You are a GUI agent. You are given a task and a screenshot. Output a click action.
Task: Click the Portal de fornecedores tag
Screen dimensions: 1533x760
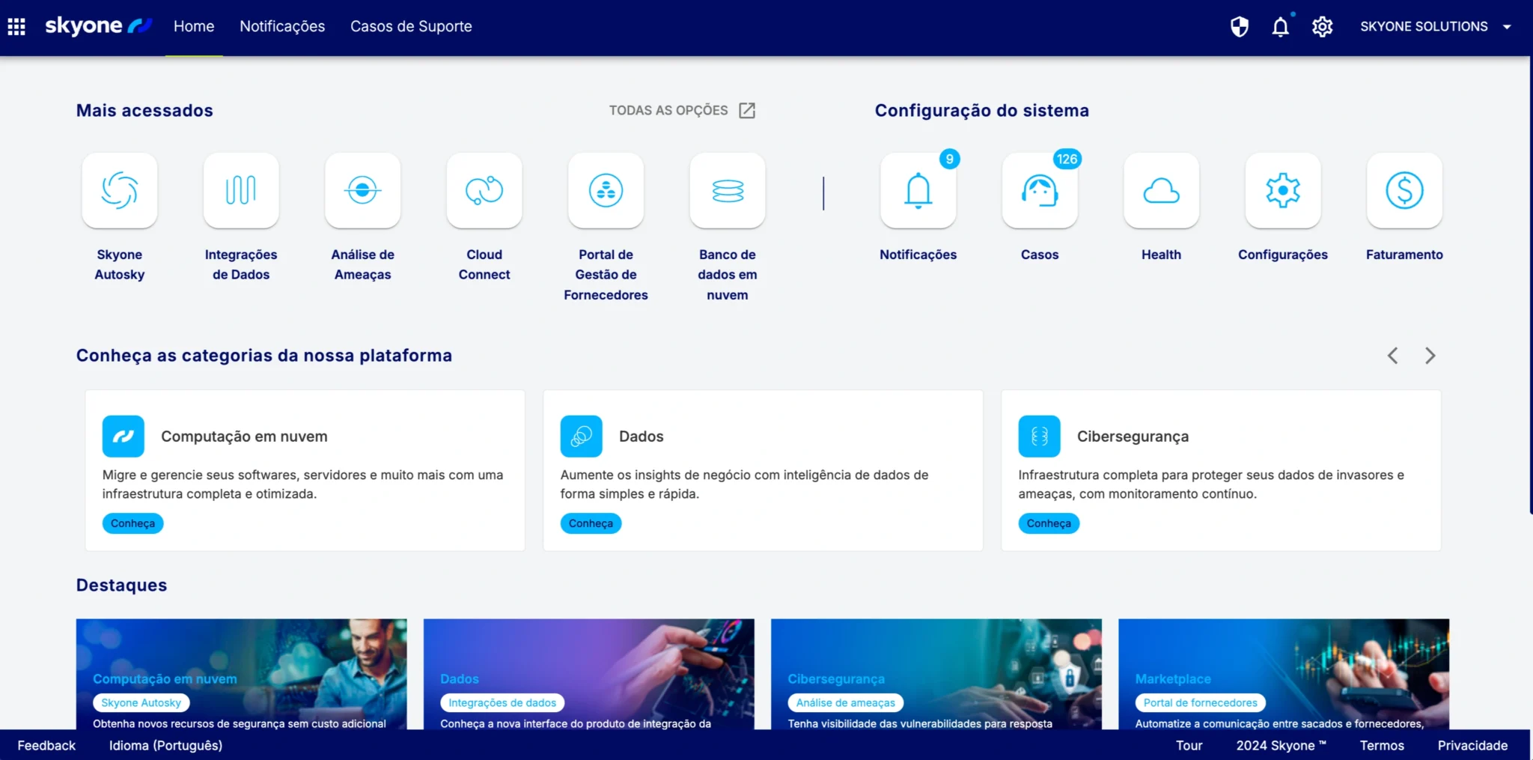pyautogui.click(x=1201, y=703)
